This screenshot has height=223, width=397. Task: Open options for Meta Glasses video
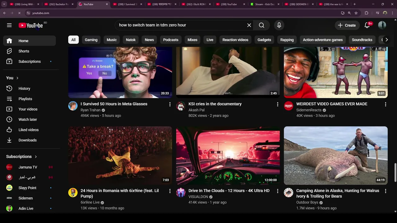[170, 104]
